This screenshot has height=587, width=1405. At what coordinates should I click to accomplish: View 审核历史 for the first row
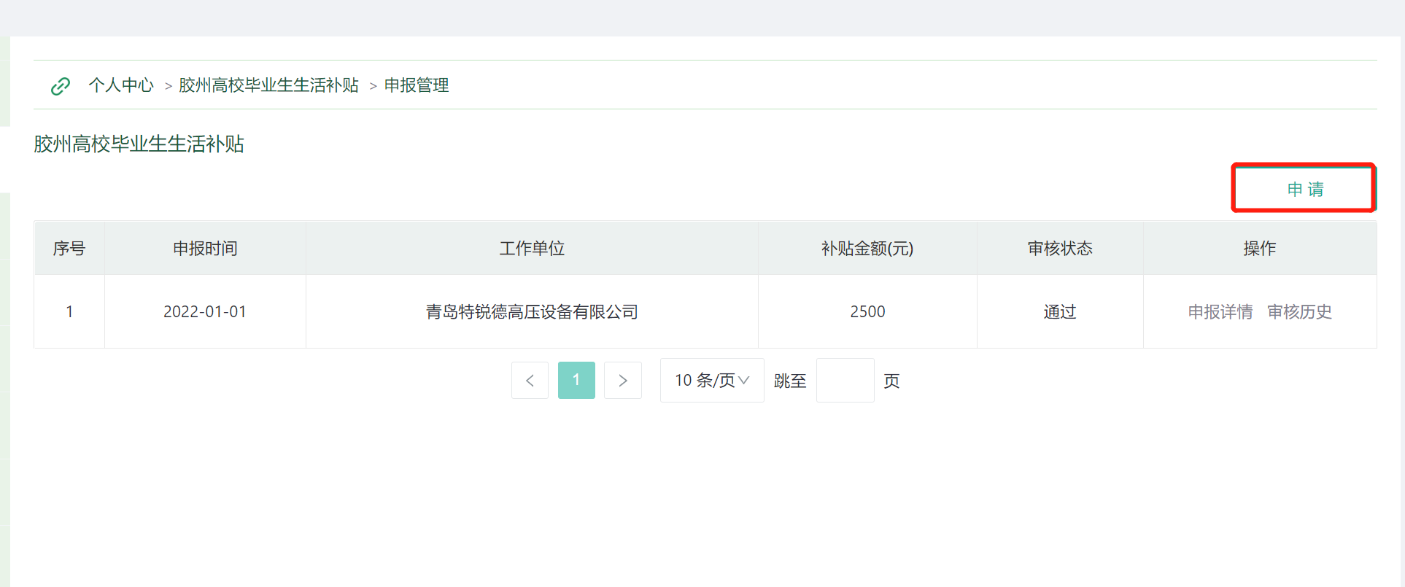pyautogui.click(x=1299, y=312)
